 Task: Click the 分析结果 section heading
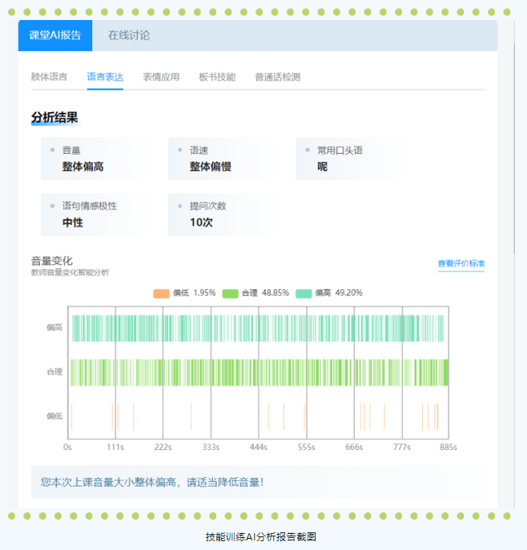tap(54, 118)
